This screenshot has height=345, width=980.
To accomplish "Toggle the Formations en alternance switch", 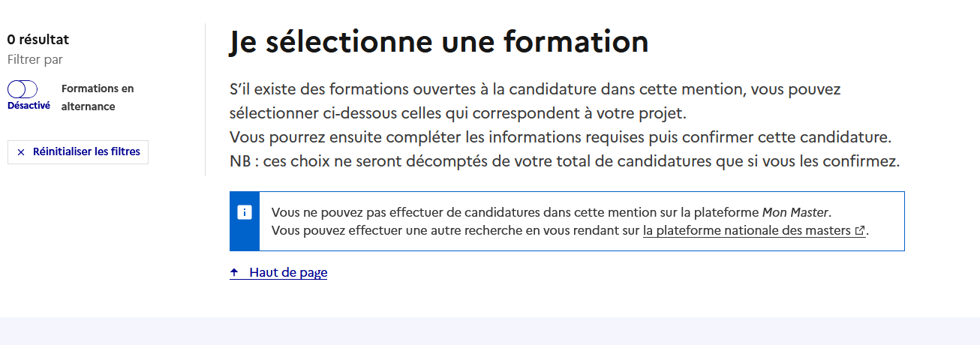I will coord(23,89).
